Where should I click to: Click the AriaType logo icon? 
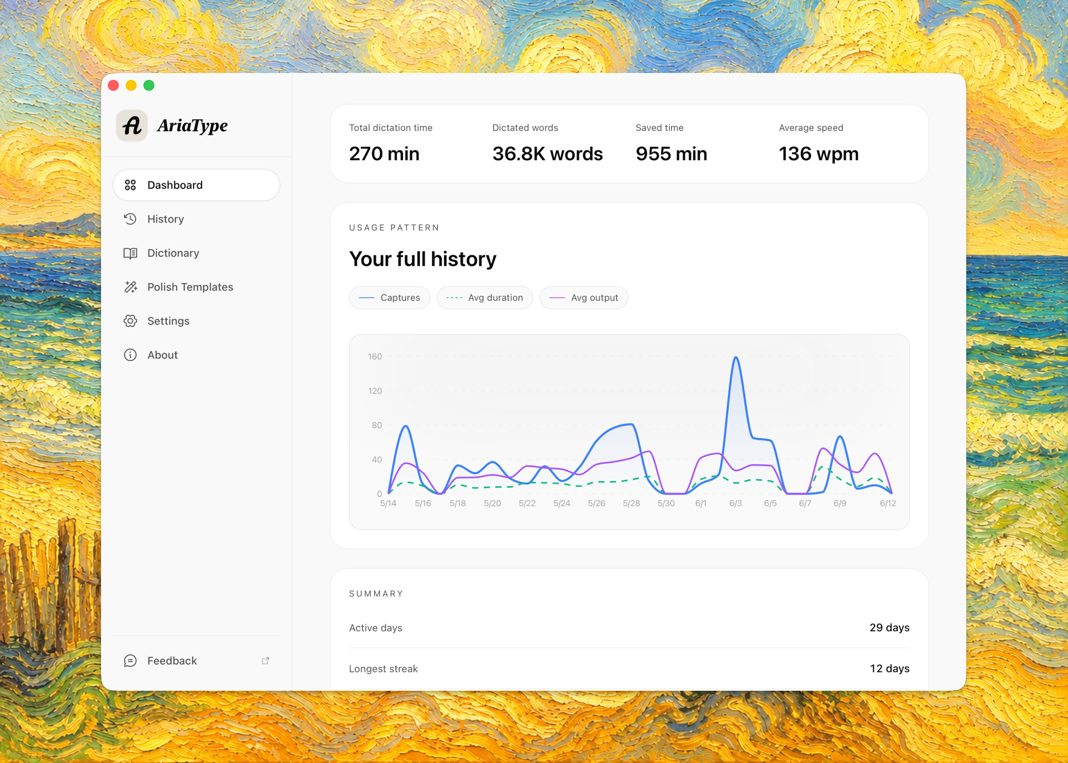pyautogui.click(x=132, y=125)
